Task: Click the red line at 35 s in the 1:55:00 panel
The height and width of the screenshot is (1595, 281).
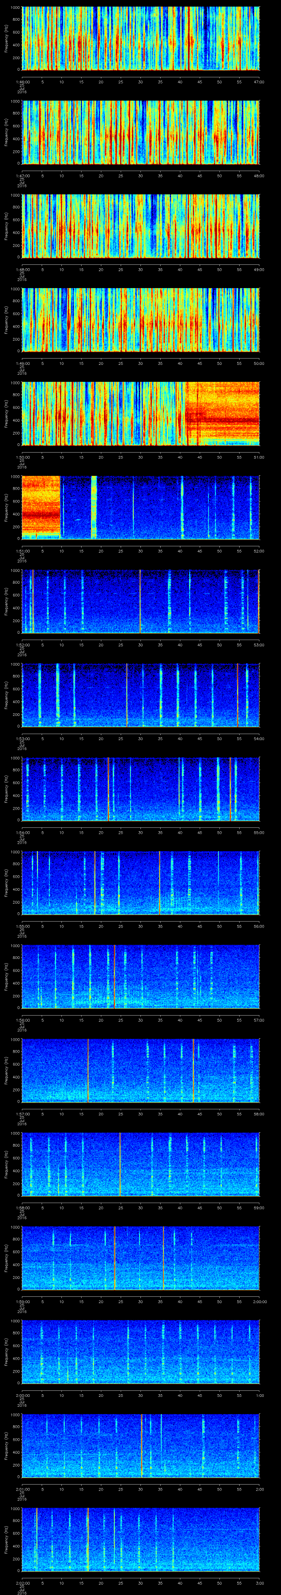Action: [x=159, y=883]
